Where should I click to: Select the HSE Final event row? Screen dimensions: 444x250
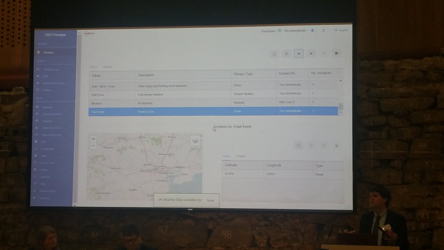(213, 94)
